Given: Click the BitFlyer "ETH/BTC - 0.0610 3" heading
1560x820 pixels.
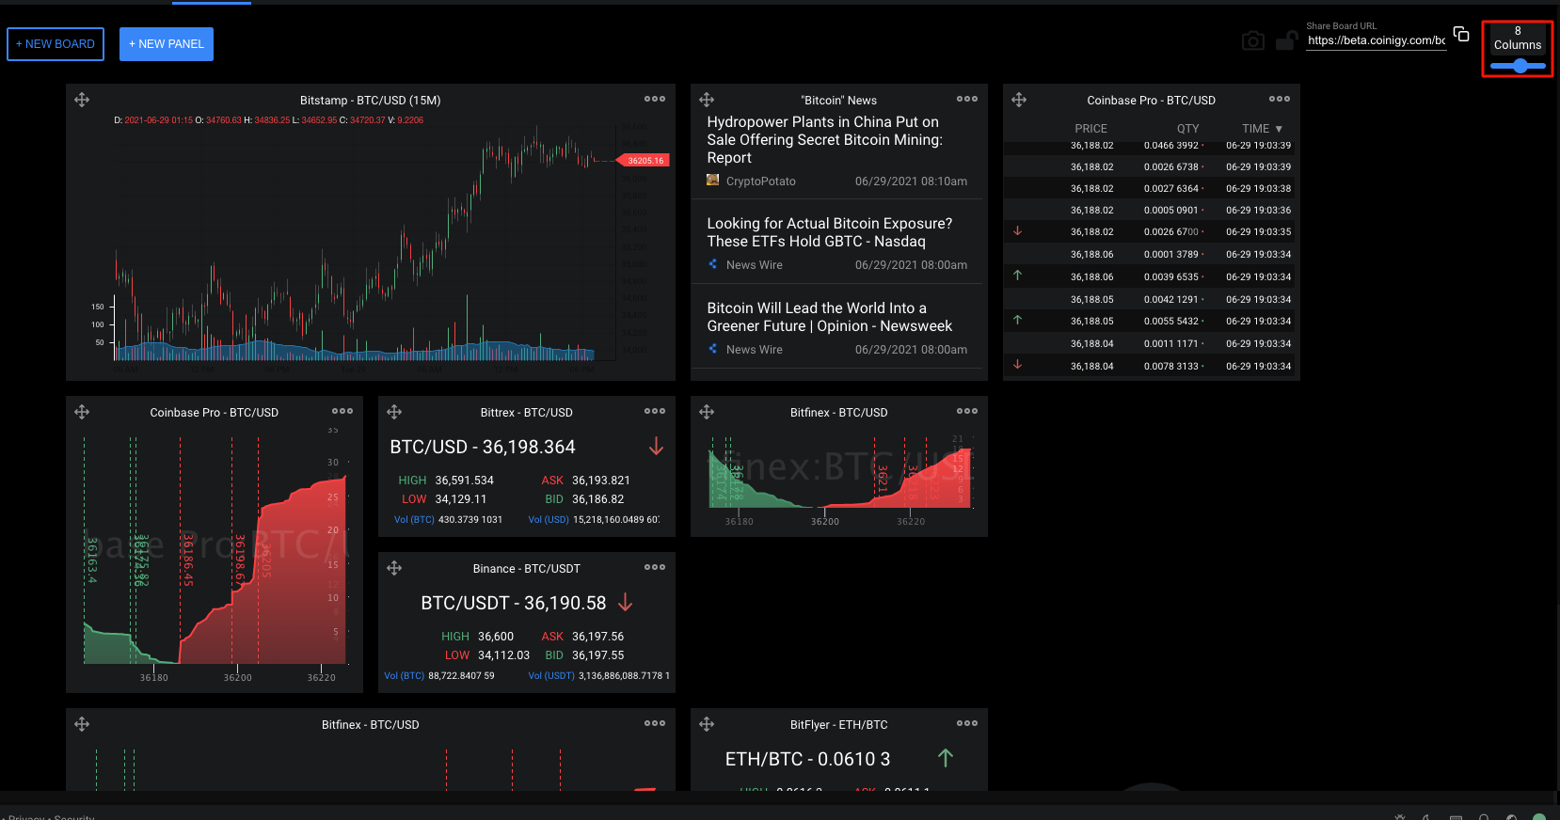Looking at the screenshot, I should (x=808, y=760).
